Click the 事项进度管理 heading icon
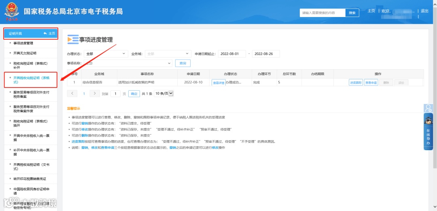The height and width of the screenshot is (211, 437). 73,39
